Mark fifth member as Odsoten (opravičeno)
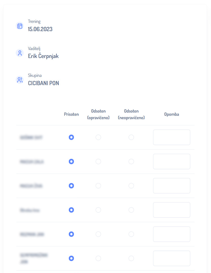 point(98,234)
